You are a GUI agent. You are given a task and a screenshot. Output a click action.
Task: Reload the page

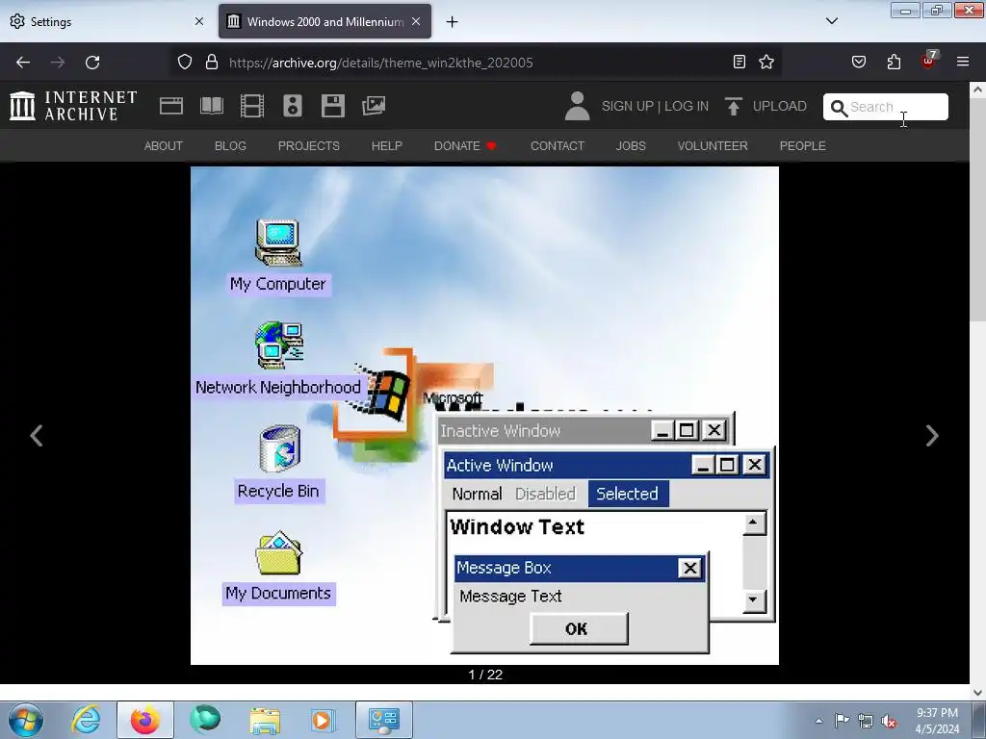[x=92, y=63]
